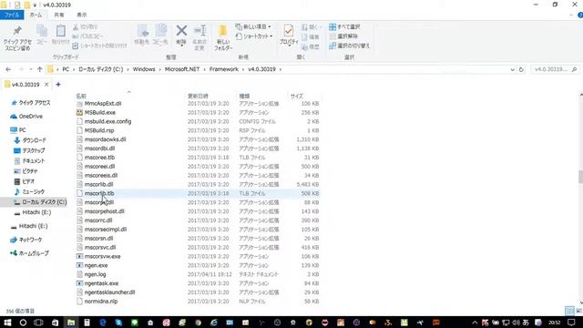The height and width of the screenshot is (328, 583).
Task: Click Move to (移動先) ribbon icon
Action: pos(142,35)
